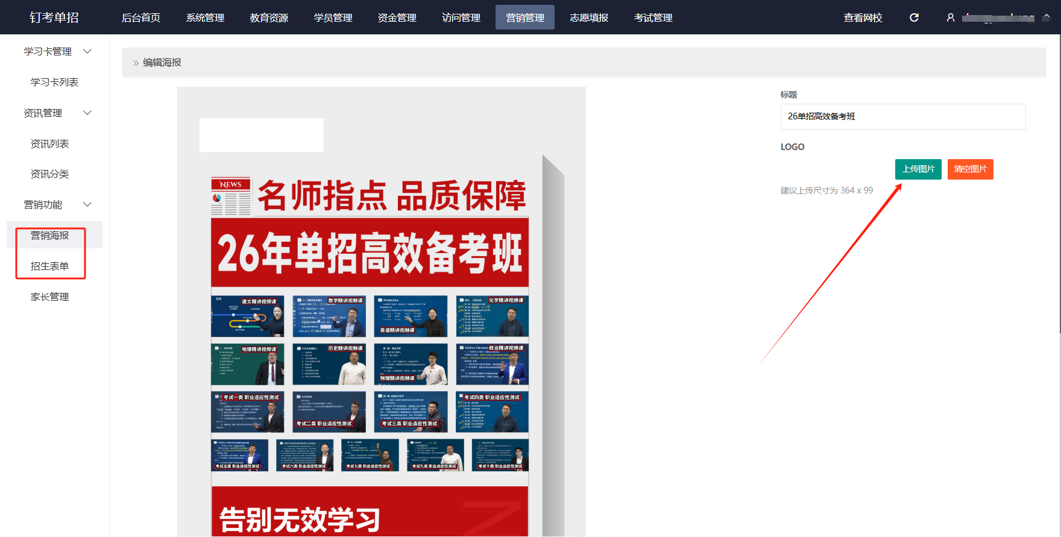1061x537 pixels.
Task: Select 招生表单 in the sidebar
Action: 50,266
